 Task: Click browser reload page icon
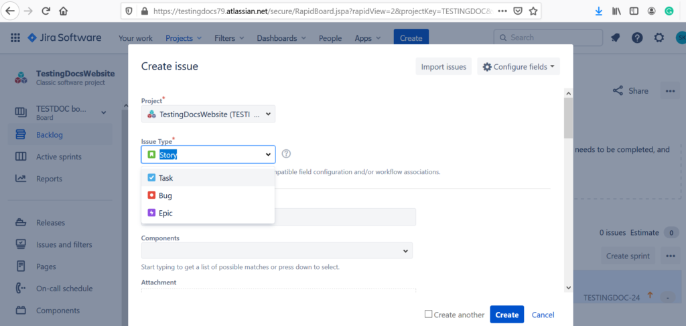46,11
